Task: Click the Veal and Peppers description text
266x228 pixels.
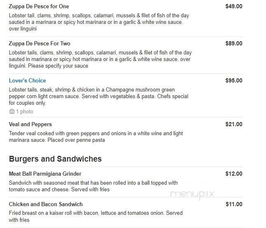Action: click(96, 137)
